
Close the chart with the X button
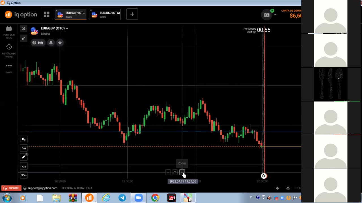point(24,29)
